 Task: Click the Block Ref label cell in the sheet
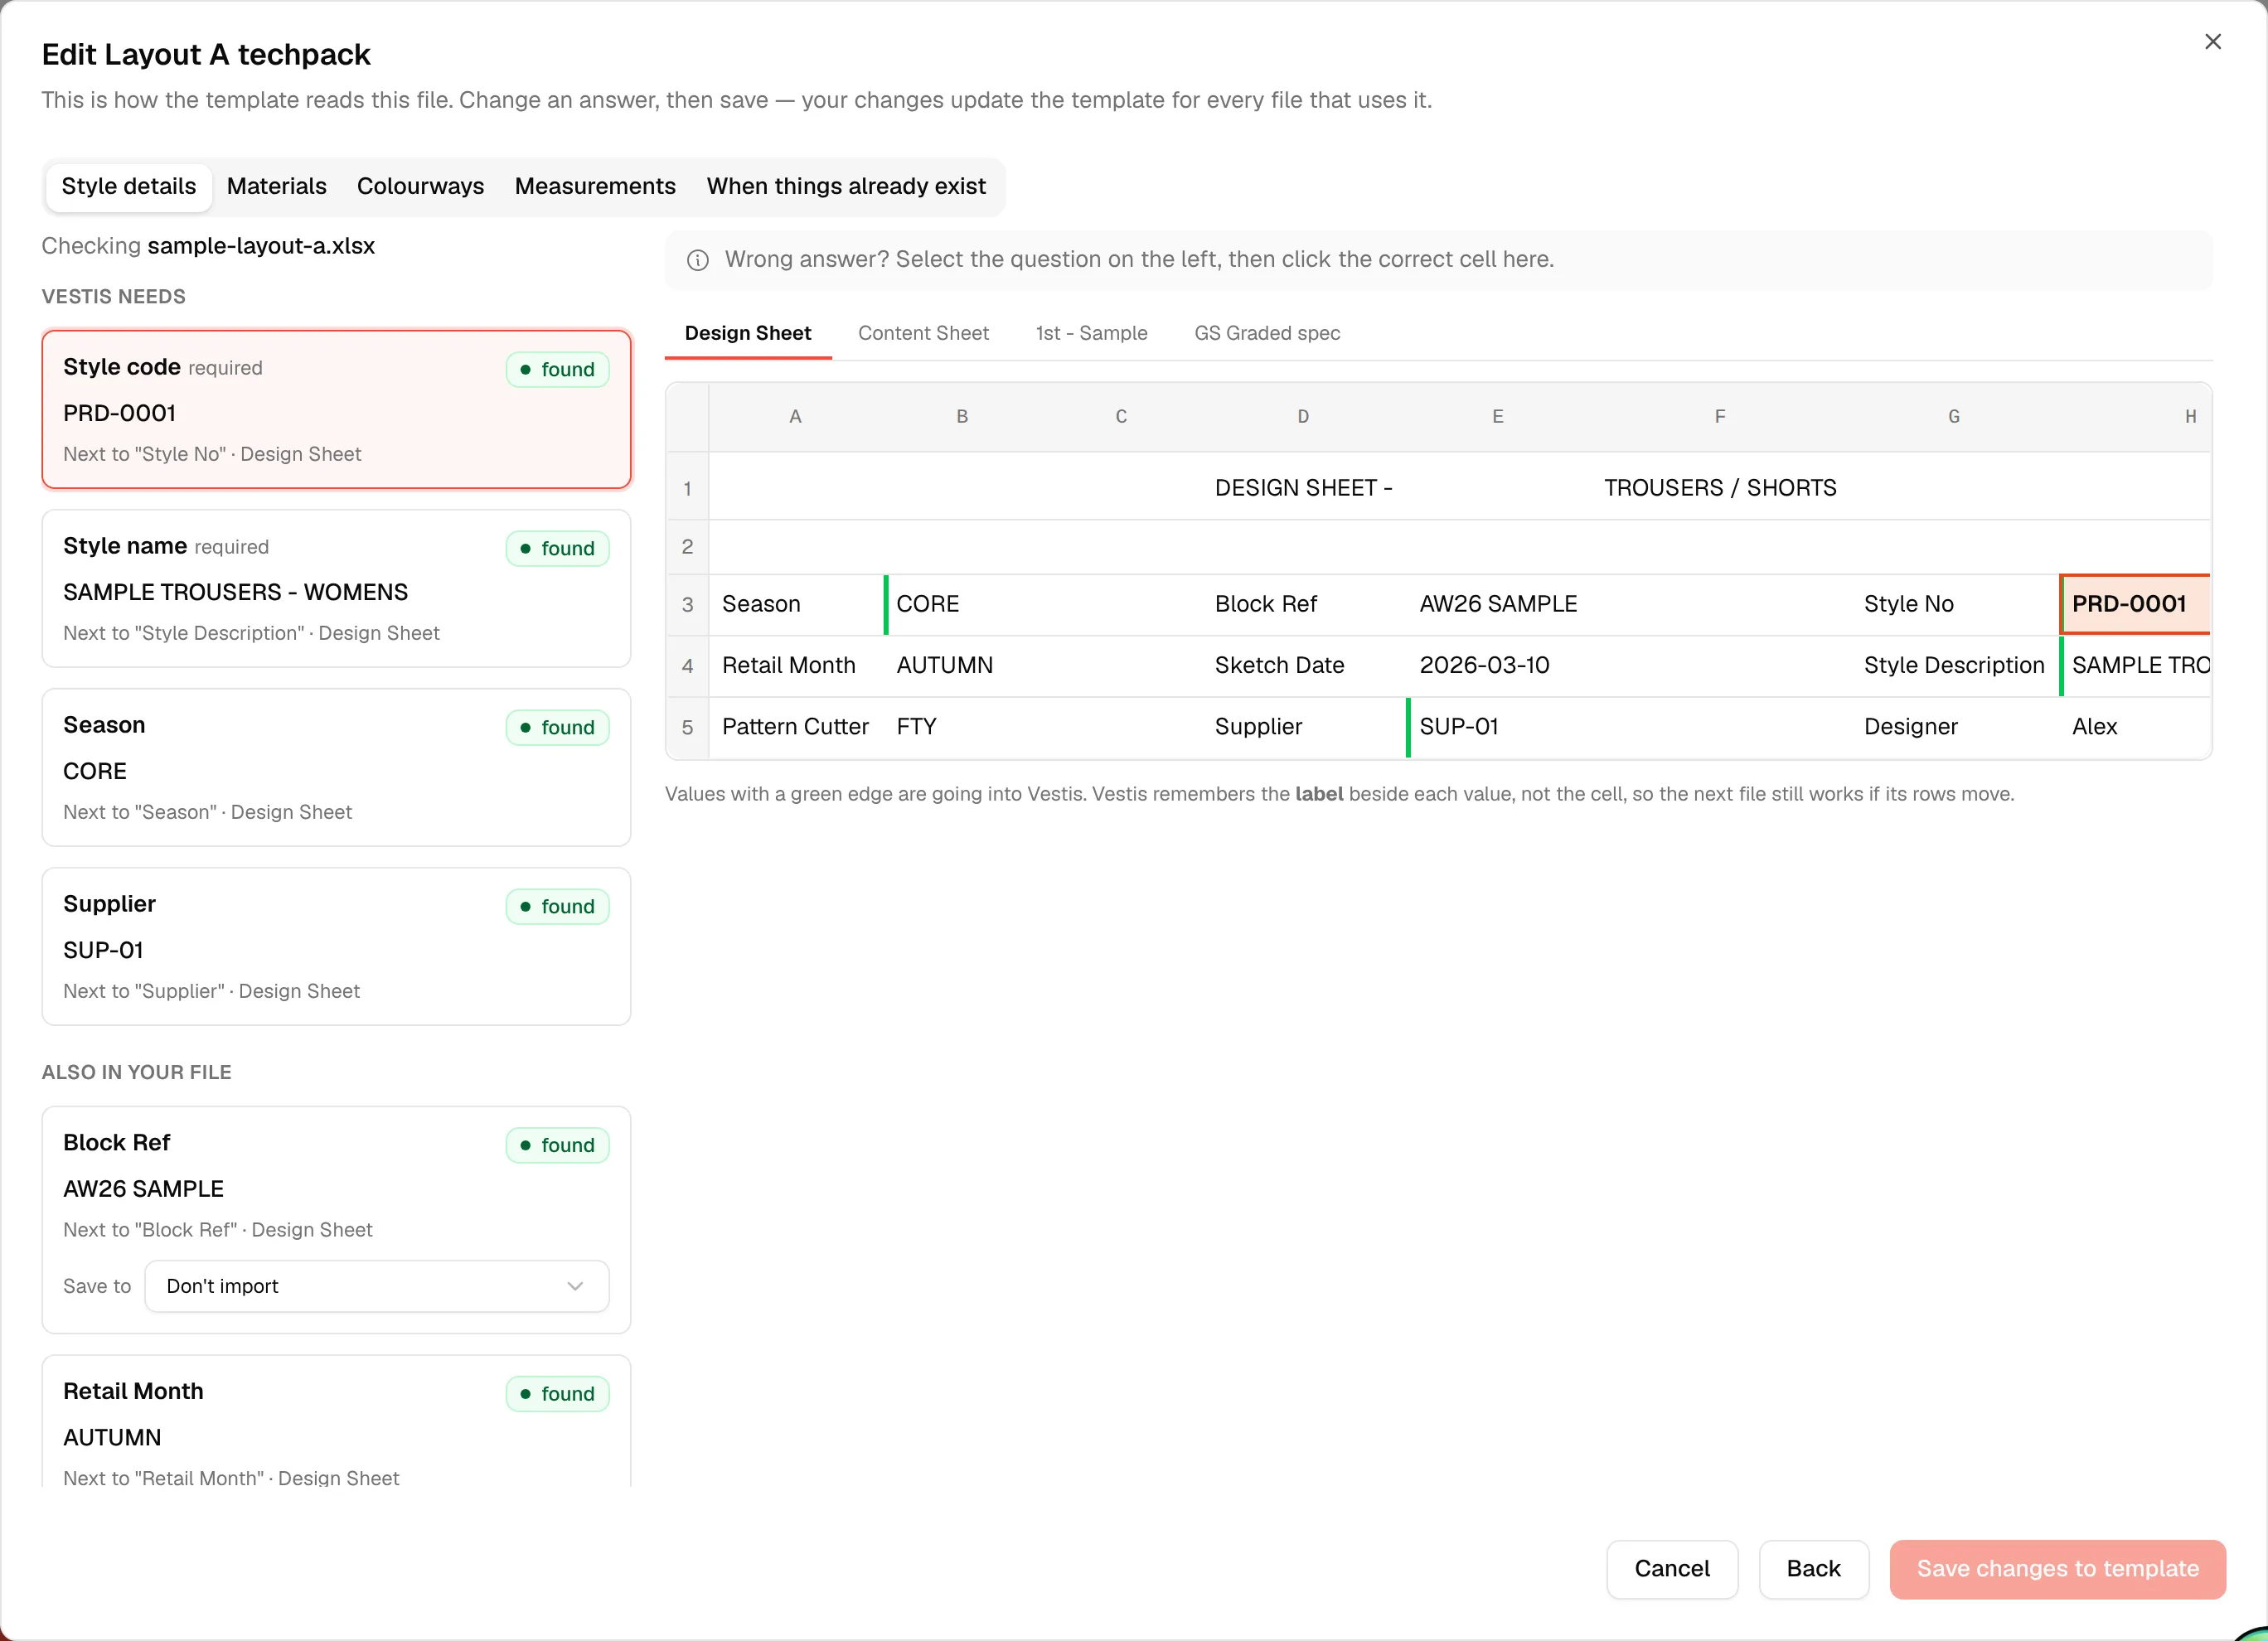click(x=1304, y=604)
